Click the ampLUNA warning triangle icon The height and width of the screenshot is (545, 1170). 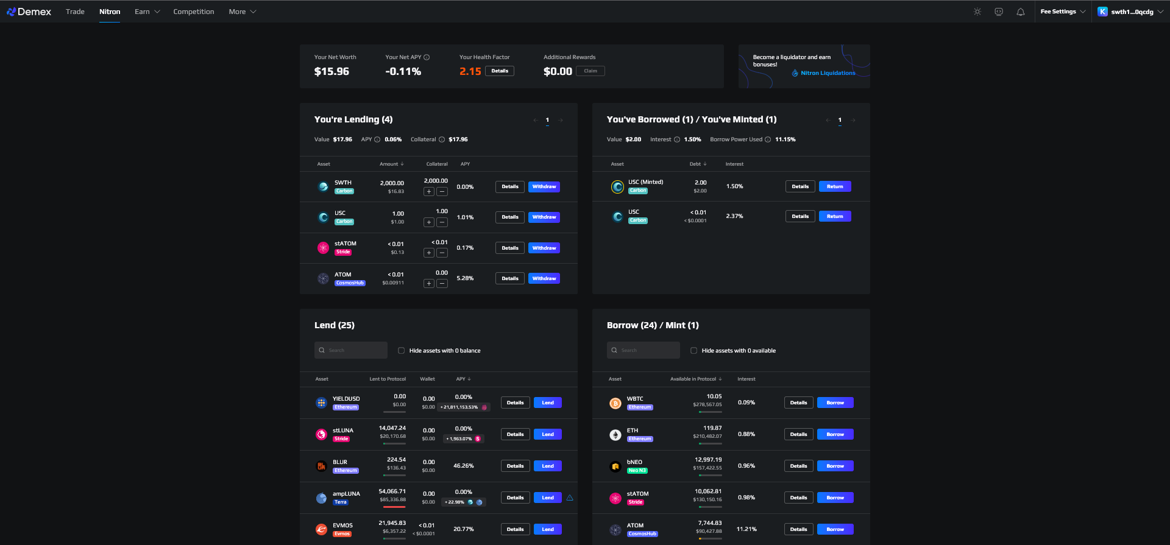click(x=570, y=498)
